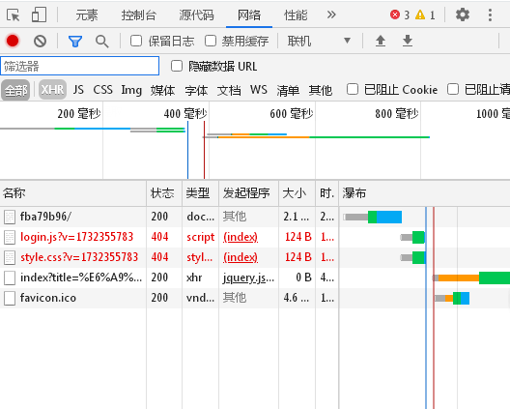Check the 已阻止 Cookie box
This screenshot has height=409, width=510.
pyautogui.click(x=353, y=89)
